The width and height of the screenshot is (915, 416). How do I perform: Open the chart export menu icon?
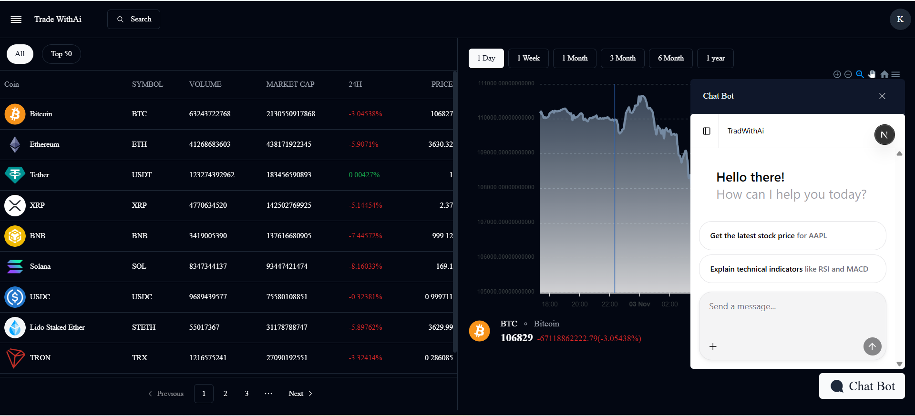(x=896, y=74)
